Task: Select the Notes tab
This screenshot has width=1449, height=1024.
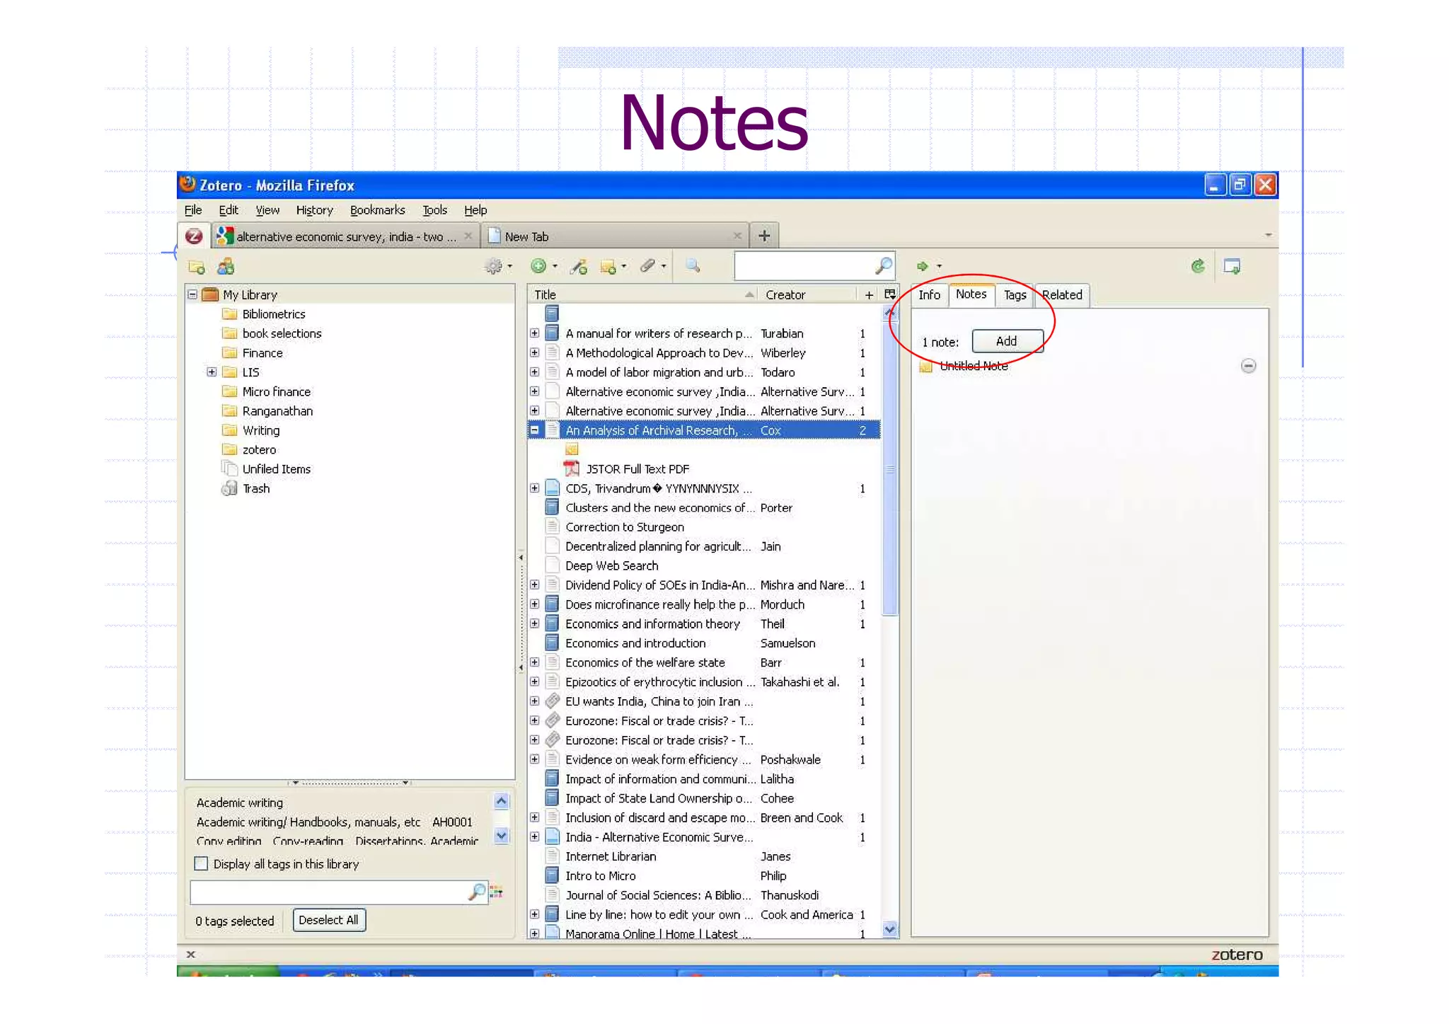Action: pyautogui.click(x=971, y=294)
